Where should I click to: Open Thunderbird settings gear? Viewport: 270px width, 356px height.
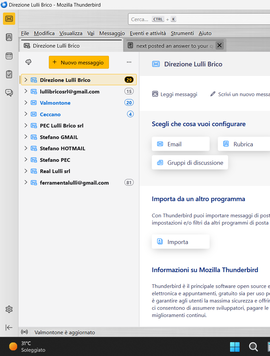coord(9,309)
